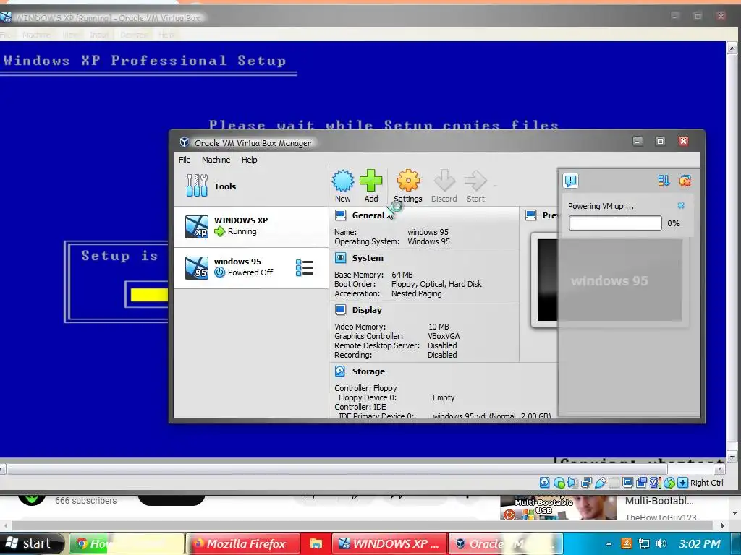This screenshot has width=741, height=555.
Task: Click the green Add machine icon
Action: [371, 181]
